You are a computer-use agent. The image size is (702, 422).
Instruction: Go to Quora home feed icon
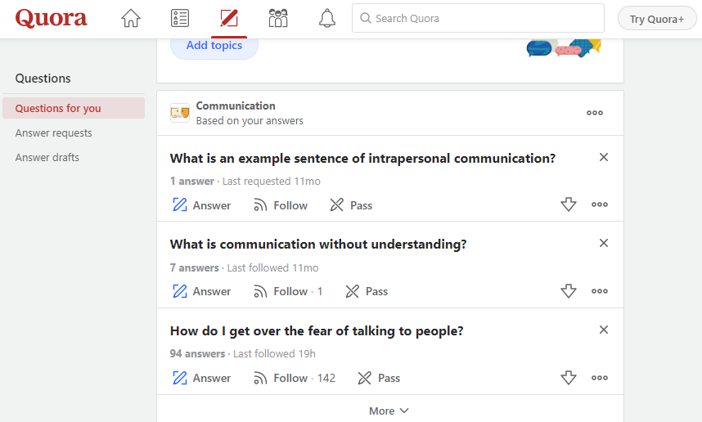pyautogui.click(x=131, y=18)
